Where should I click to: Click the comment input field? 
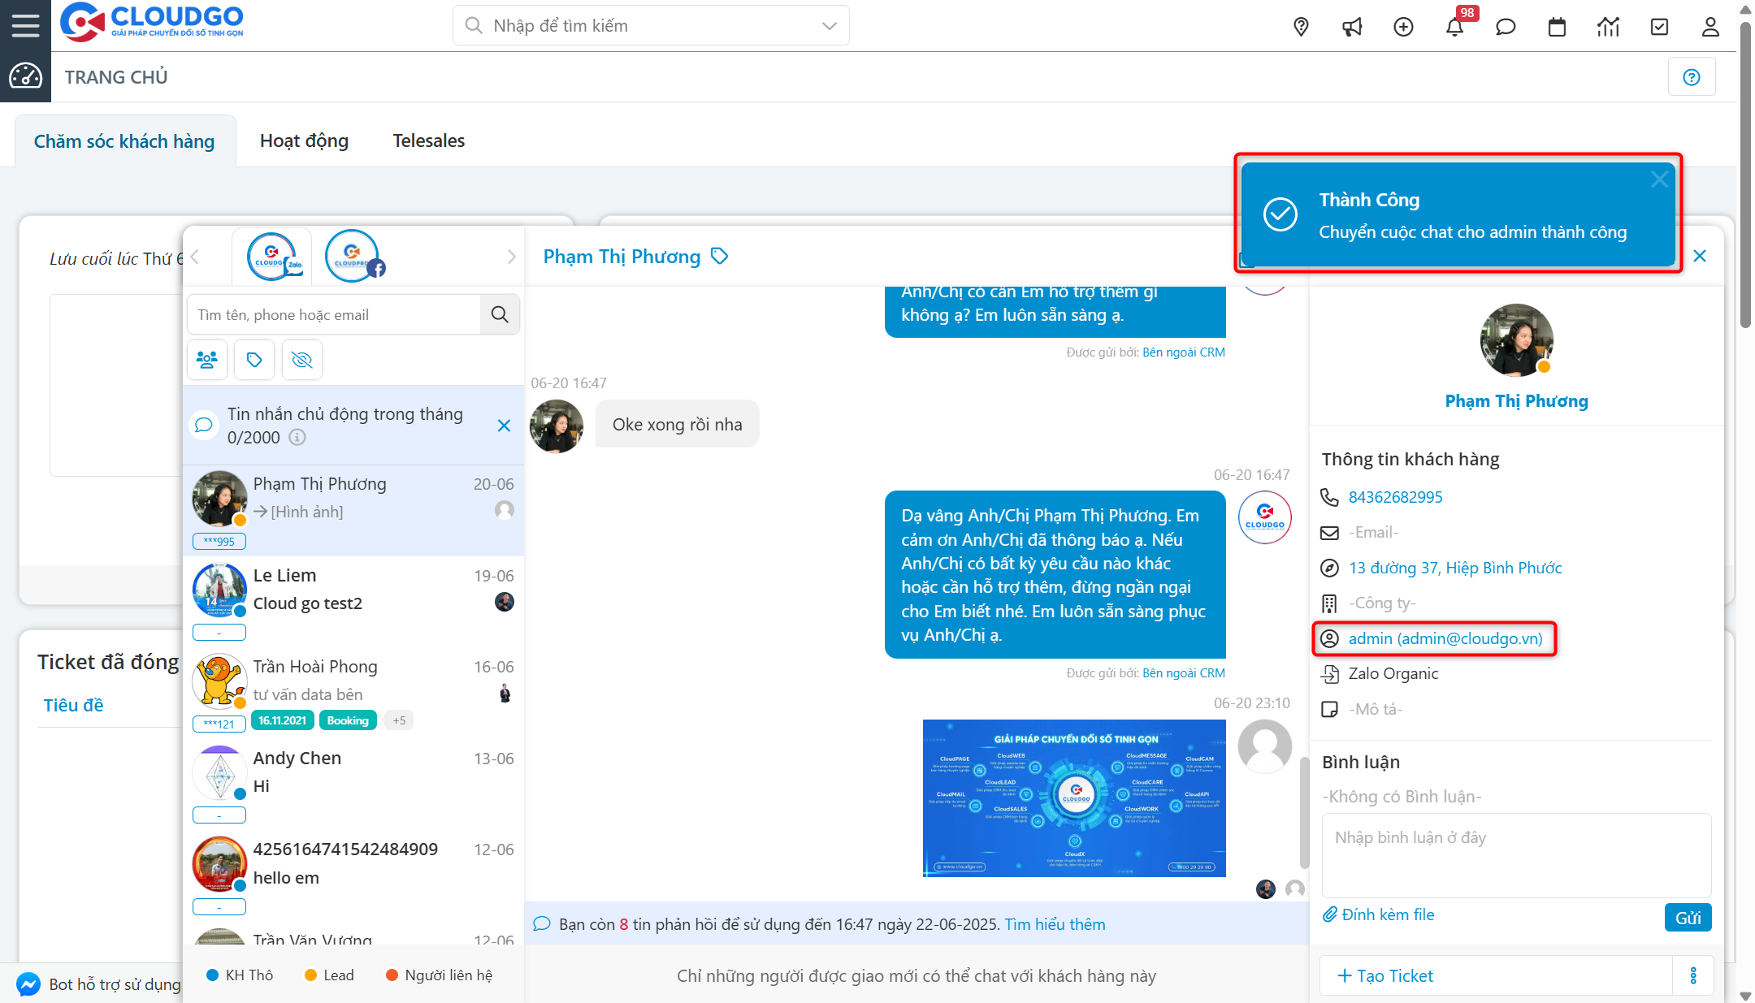[x=1516, y=853]
